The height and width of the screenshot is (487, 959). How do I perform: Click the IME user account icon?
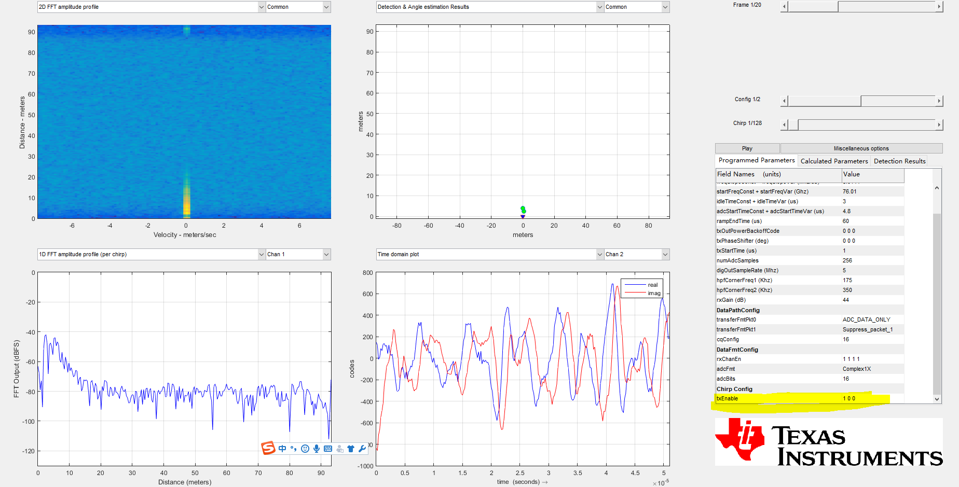pos(339,449)
